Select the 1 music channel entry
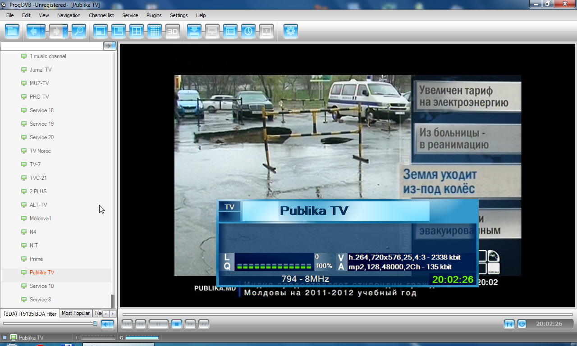577x346 pixels. pos(48,56)
